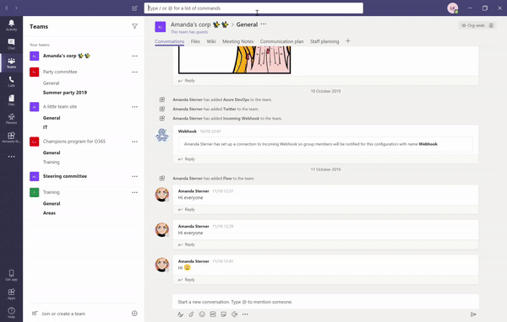The image size is (507, 322).
Task: Open General channel more options ellipsis in header
Action: [264, 24]
